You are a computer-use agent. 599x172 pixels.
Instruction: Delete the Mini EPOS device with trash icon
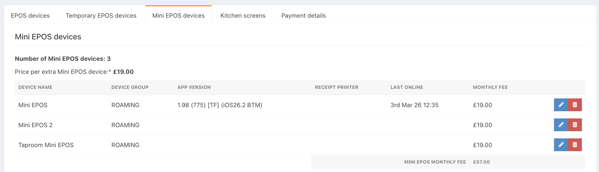click(x=575, y=105)
